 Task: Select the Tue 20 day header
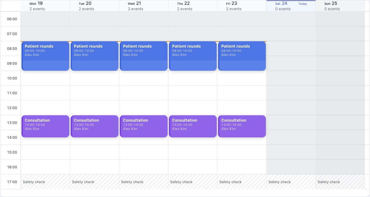click(94, 6)
